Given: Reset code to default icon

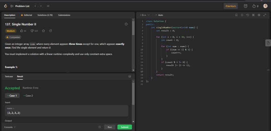Looking at the screenshot, I should 248,15.
